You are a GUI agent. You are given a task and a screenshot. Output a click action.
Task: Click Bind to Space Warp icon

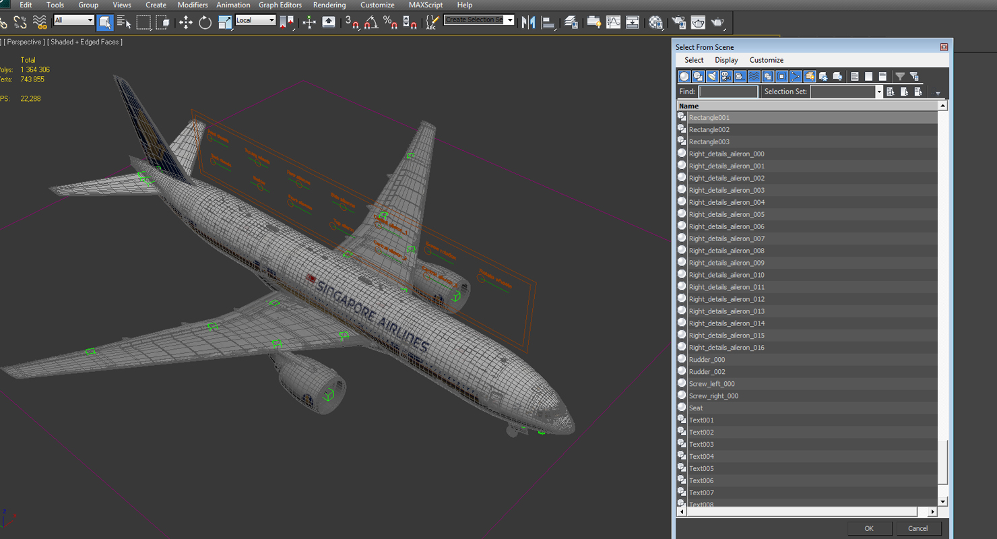tap(40, 22)
